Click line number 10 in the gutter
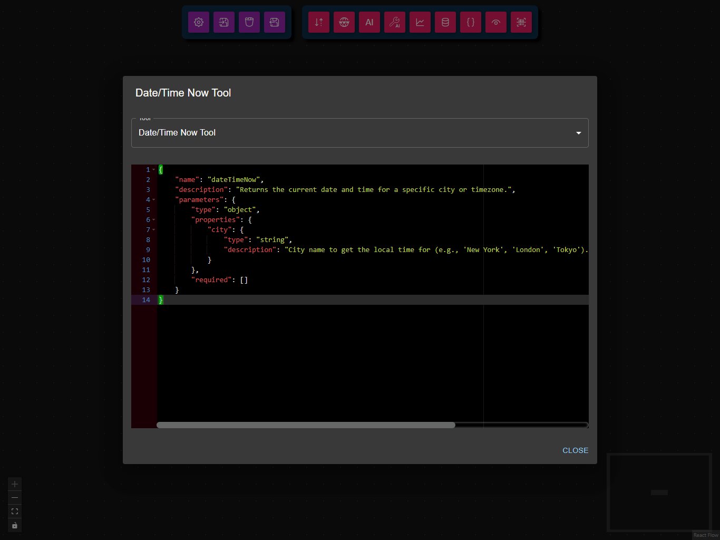The width and height of the screenshot is (720, 540). click(146, 260)
